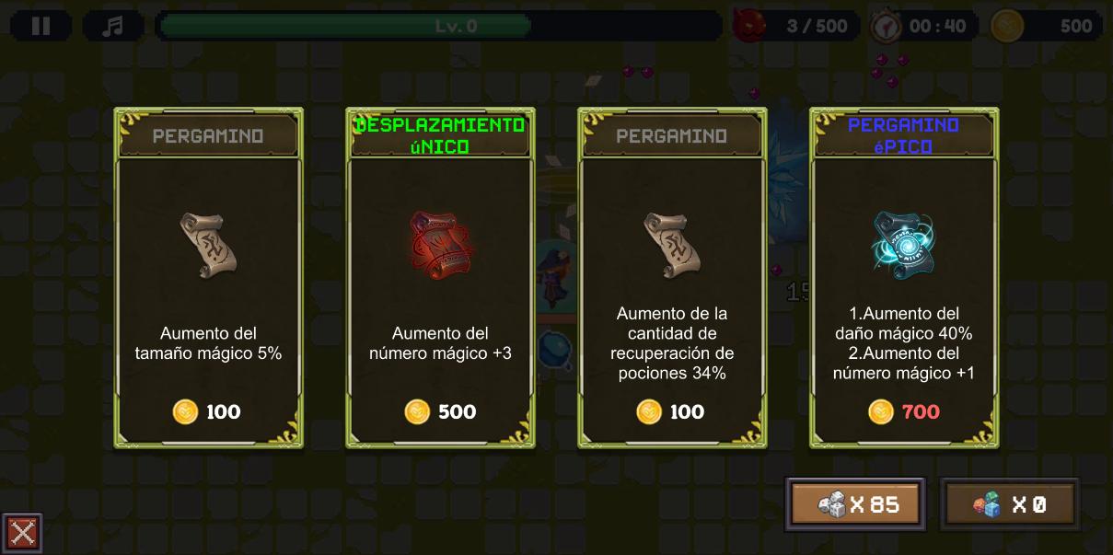Click the blue PERGAMINO éPICO header

click(904, 135)
